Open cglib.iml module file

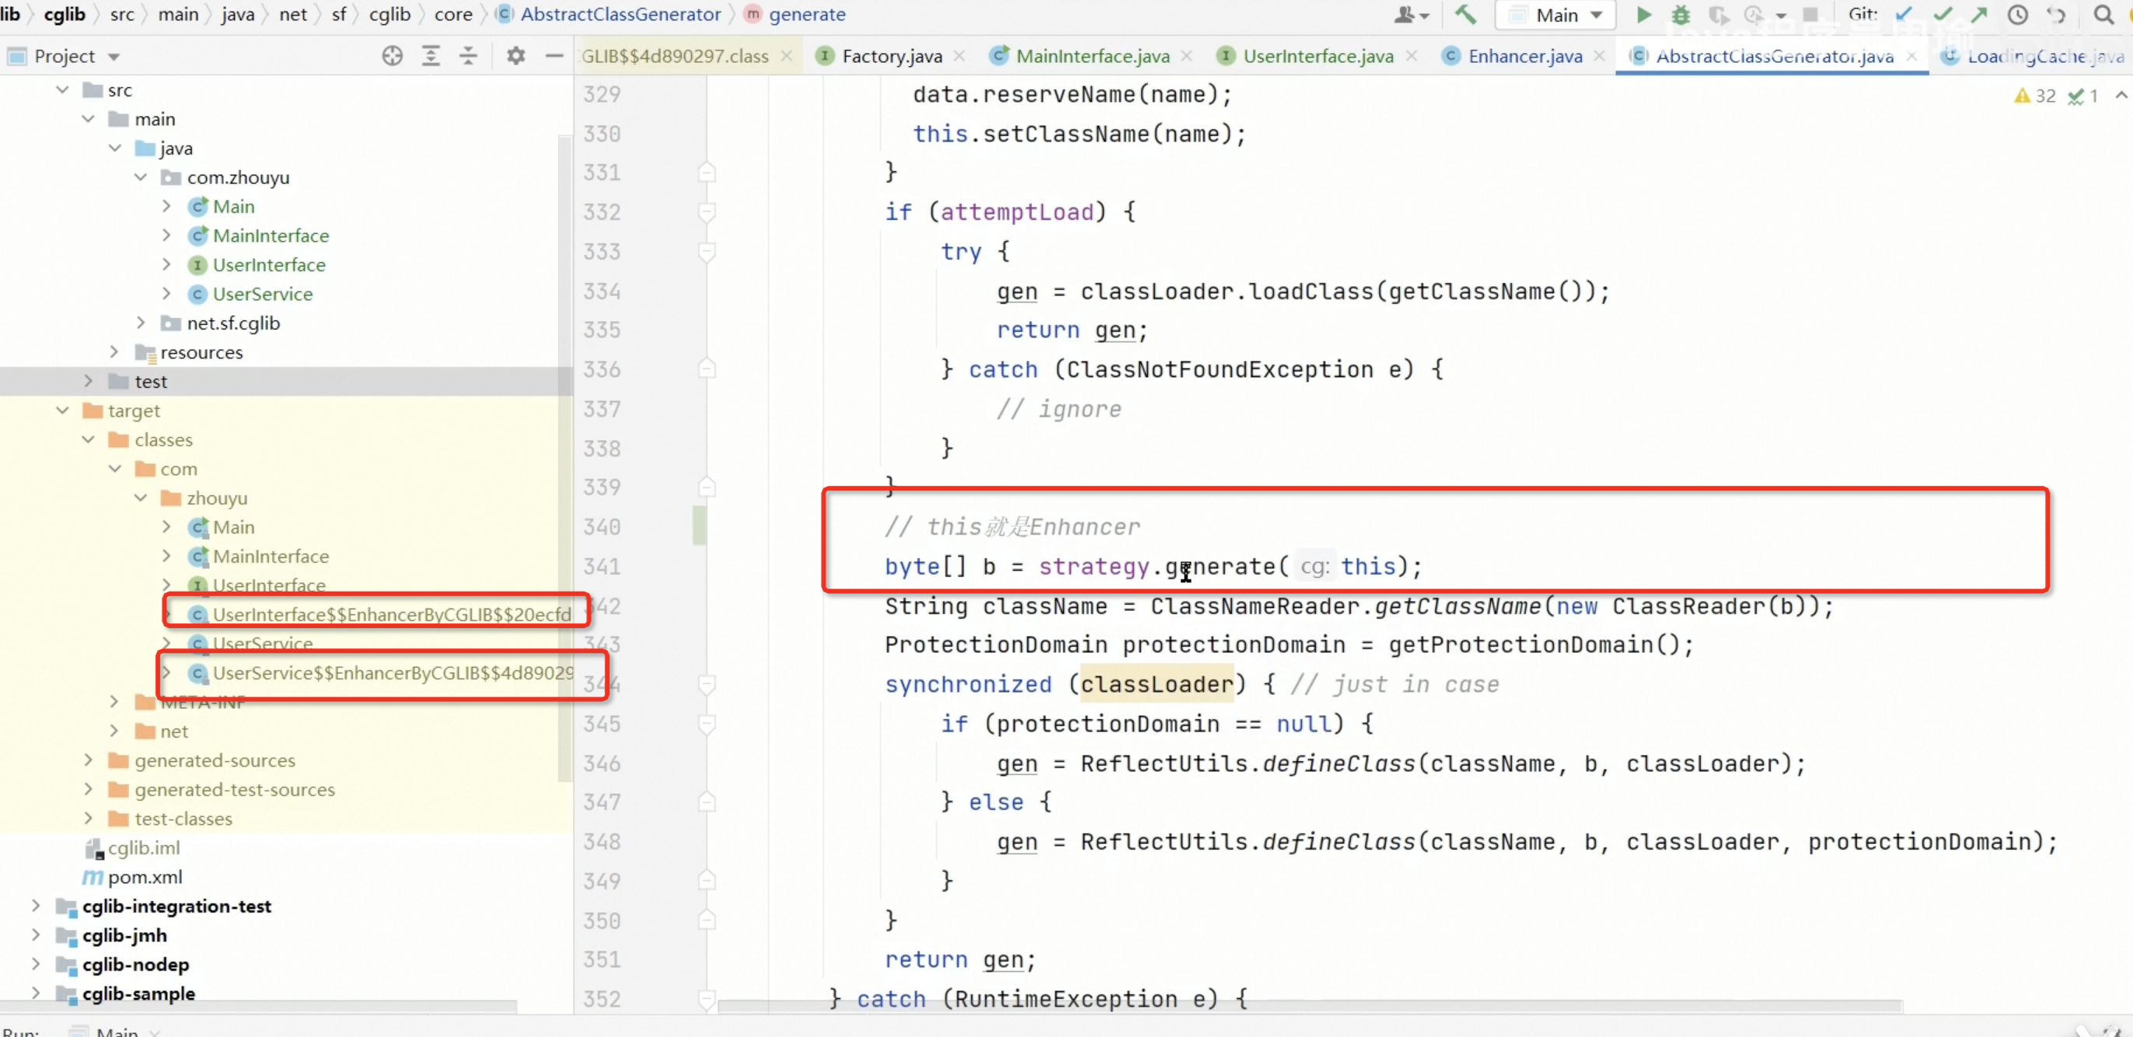point(132,847)
